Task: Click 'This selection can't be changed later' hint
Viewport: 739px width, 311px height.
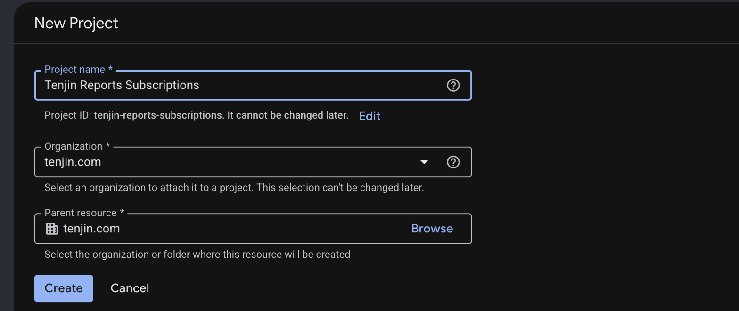Action: 341,188
